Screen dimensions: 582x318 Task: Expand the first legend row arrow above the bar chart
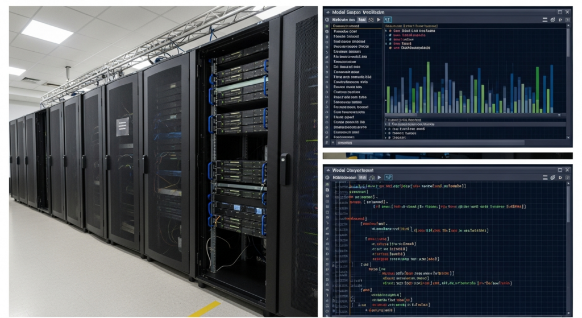point(386,31)
